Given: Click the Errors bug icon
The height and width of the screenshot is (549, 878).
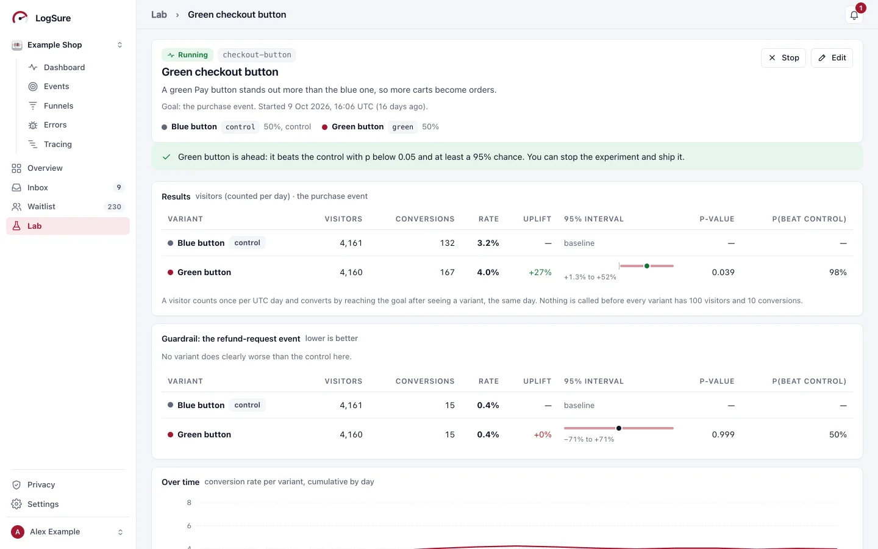Looking at the screenshot, I should 33,125.
